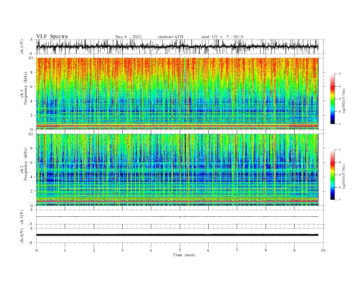Click the "6" kHz tick of ch.2 spectrogram
This screenshot has width=364, height=281.
pos(32,163)
